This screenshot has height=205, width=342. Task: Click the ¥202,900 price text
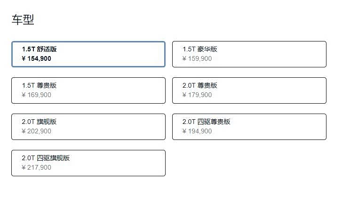coord(37,131)
